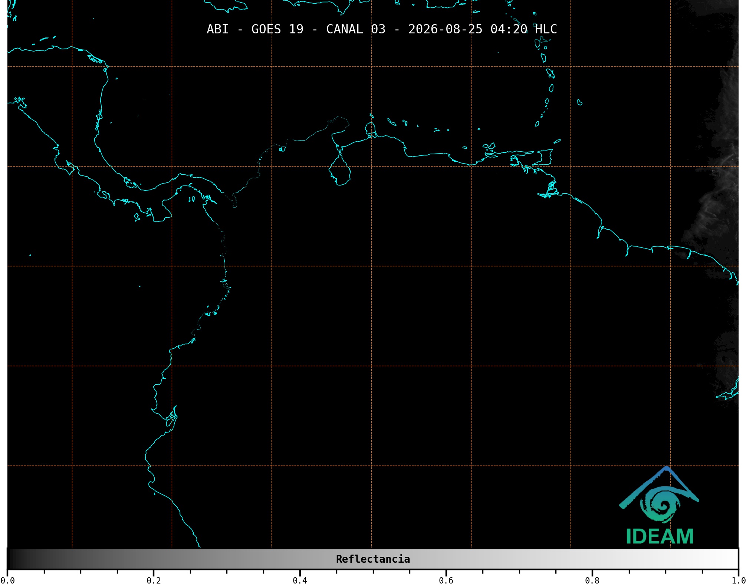Click the 0.8 colorbar tick label
This screenshot has width=746, height=585.
pyautogui.click(x=592, y=581)
